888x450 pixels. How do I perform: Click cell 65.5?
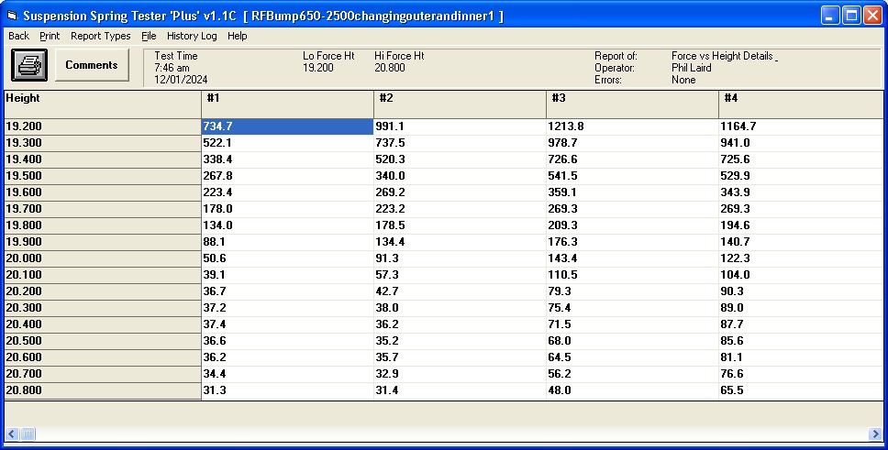coord(801,390)
